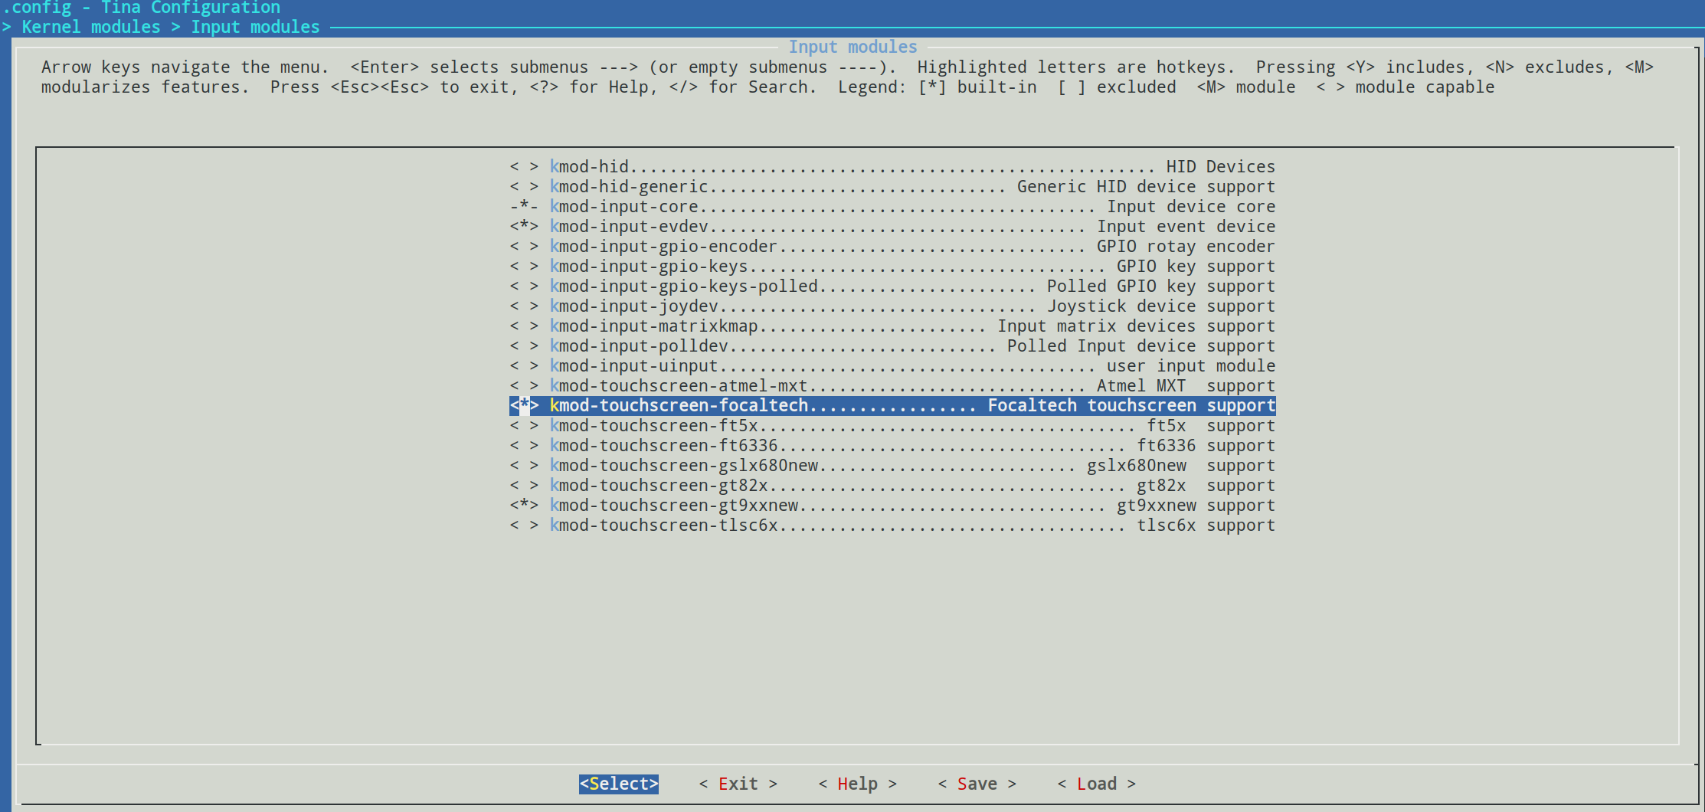This screenshot has height=812, width=1705.
Task: Click 'Input event device' description
Action: point(1186,227)
